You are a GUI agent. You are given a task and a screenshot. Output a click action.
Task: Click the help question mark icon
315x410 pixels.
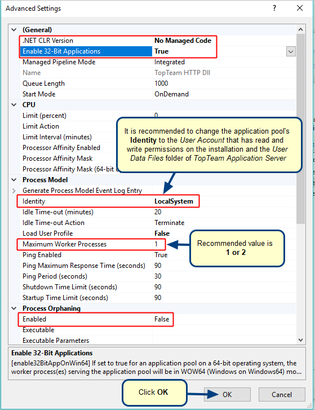[x=274, y=8]
